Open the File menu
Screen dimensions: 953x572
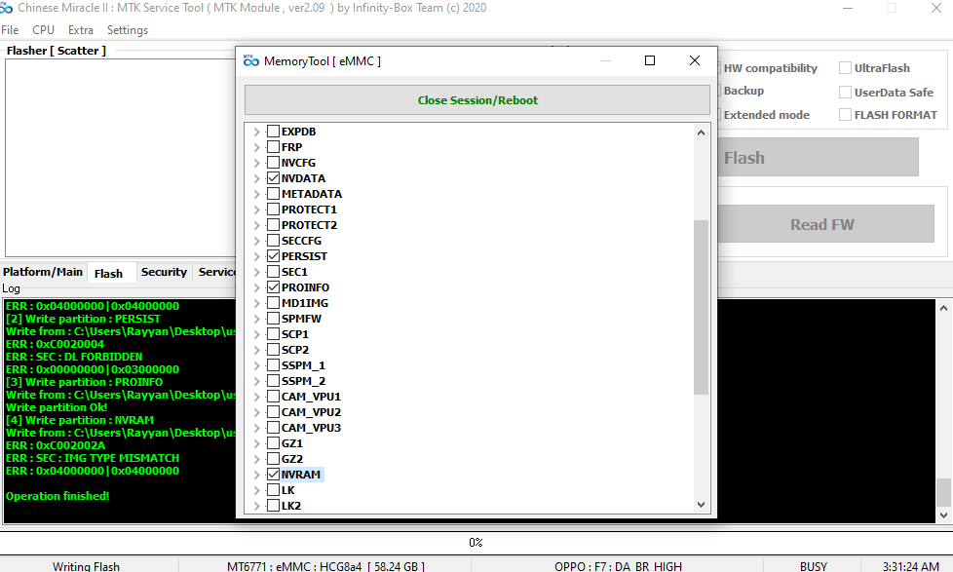coord(10,30)
